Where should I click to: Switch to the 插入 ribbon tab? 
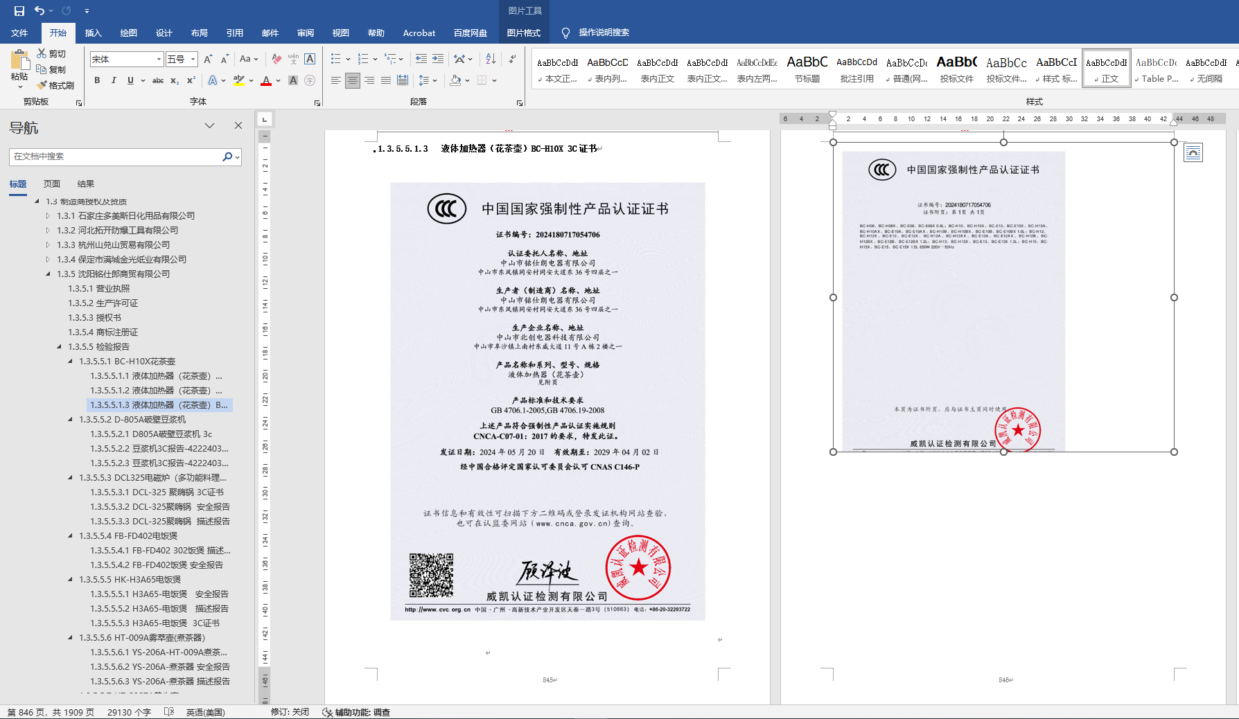(x=93, y=33)
